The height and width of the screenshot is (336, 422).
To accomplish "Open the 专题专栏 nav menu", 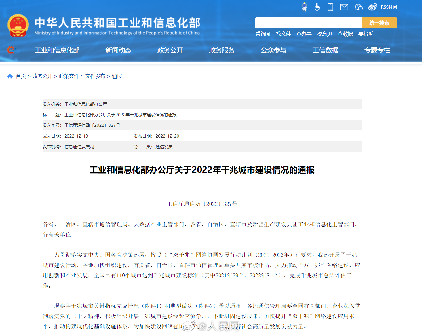I will (x=377, y=50).
